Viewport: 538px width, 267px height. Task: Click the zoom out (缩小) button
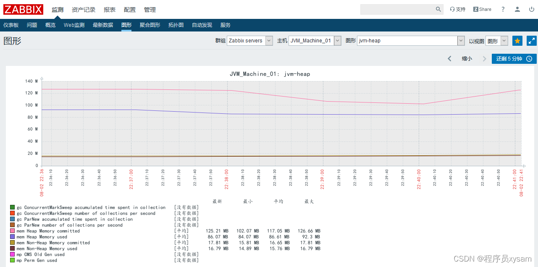point(467,59)
